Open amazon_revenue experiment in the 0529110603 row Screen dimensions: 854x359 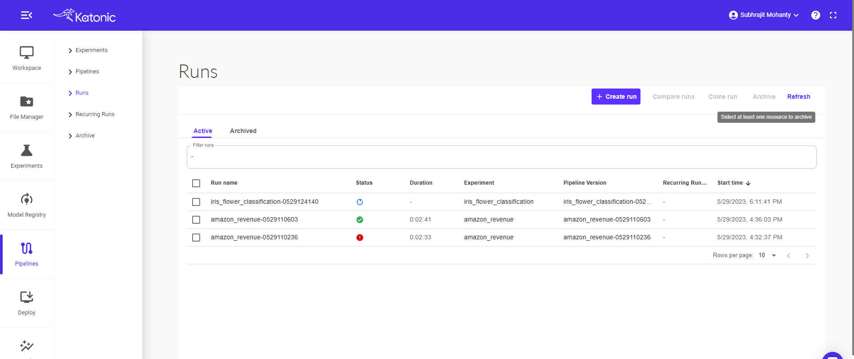pyautogui.click(x=489, y=219)
